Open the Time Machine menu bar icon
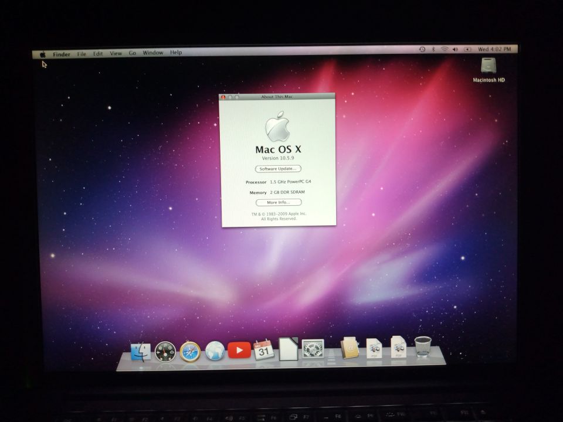The image size is (563, 422). [x=422, y=49]
